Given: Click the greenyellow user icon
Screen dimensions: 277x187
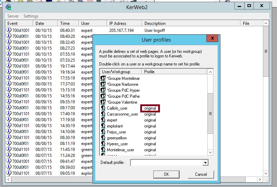Looking at the screenshot, I should coord(103,138).
